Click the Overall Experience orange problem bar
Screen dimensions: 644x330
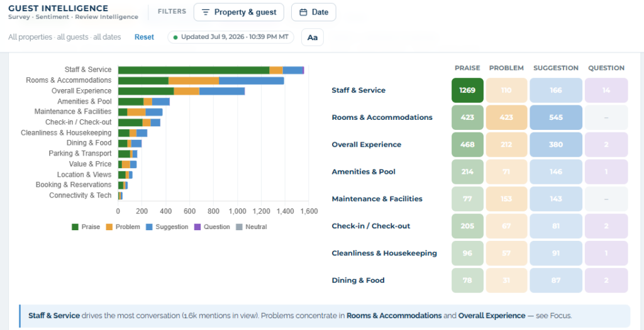point(186,91)
